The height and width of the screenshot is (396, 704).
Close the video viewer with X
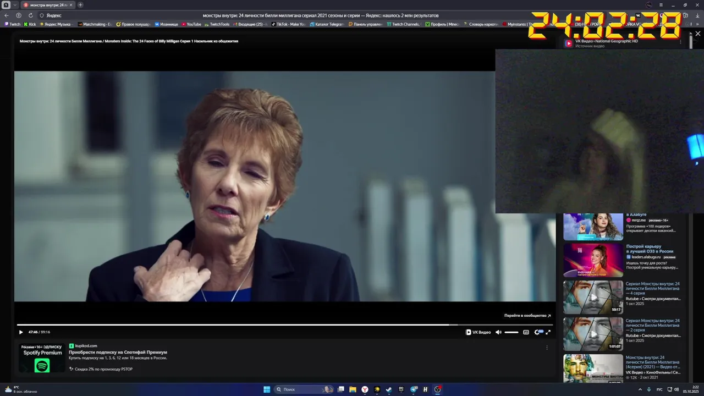click(698, 34)
